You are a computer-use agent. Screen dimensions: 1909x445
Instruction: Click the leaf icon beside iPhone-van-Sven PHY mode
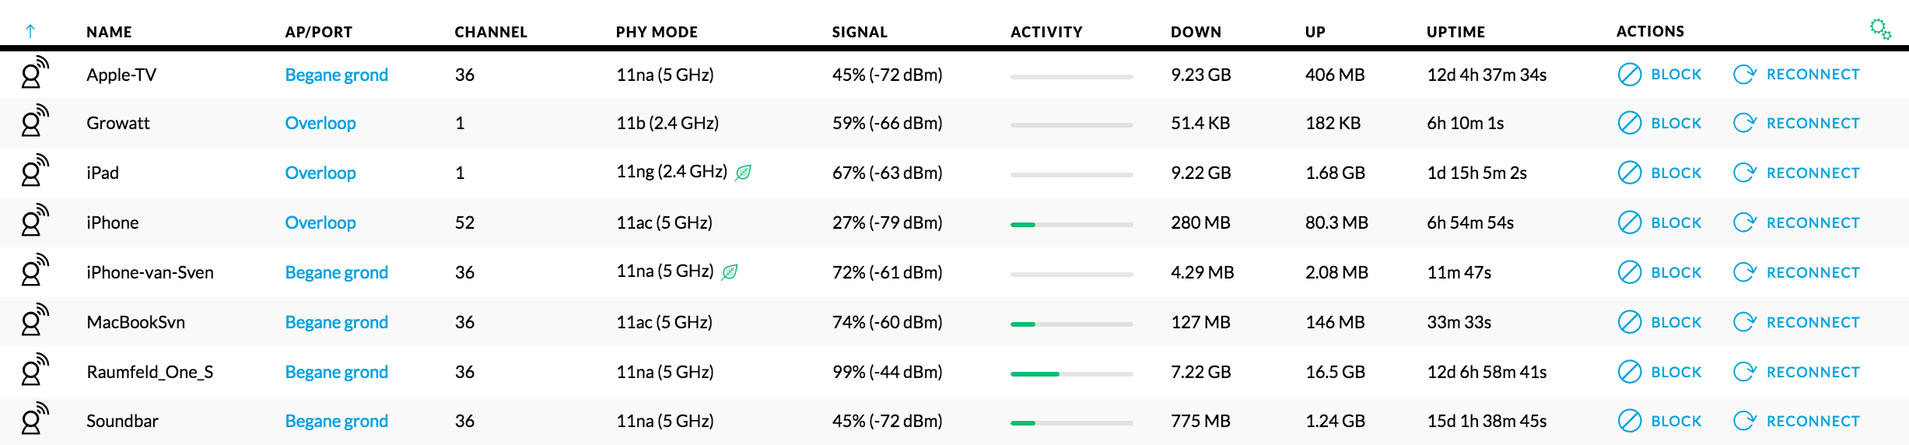coord(730,272)
